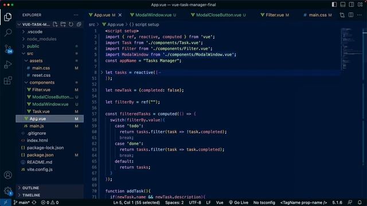Screen dimensions: 367x206
Task: Create a new file in Explorer
Action: click(55, 24)
